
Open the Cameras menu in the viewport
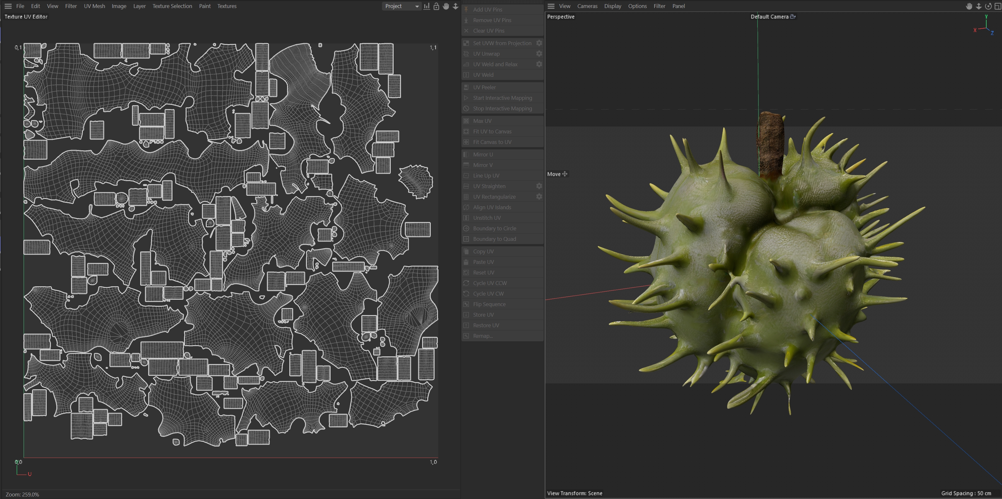[587, 6]
